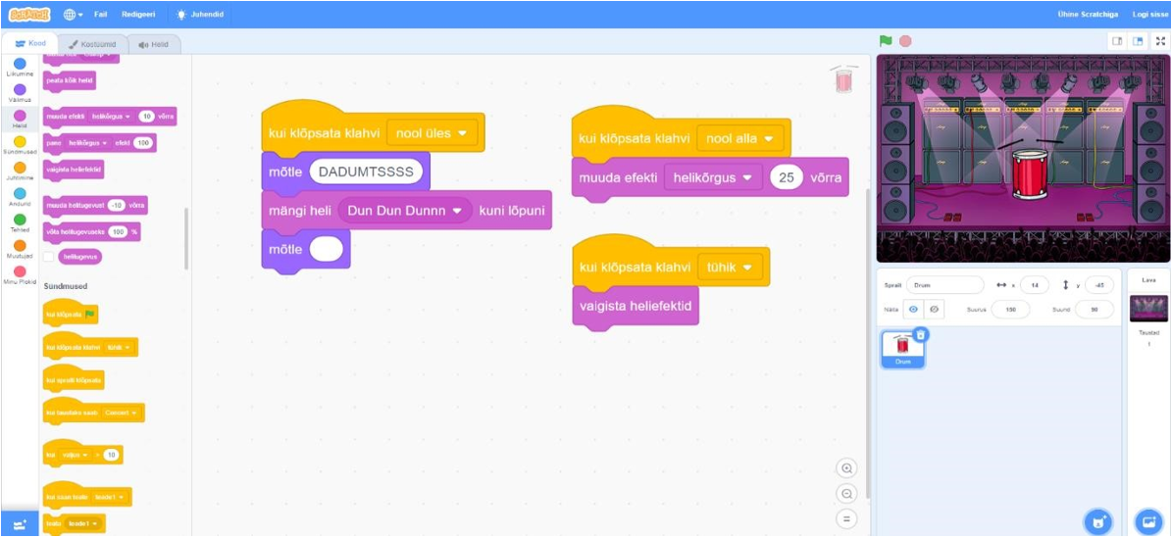Click the drum on the stage
Viewport: 1171px width, 538px height.
pos(1031,173)
